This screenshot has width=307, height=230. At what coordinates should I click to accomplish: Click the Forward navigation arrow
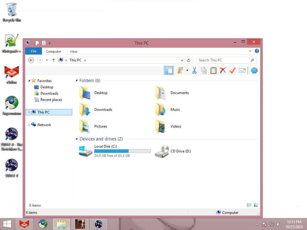tap(40, 60)
